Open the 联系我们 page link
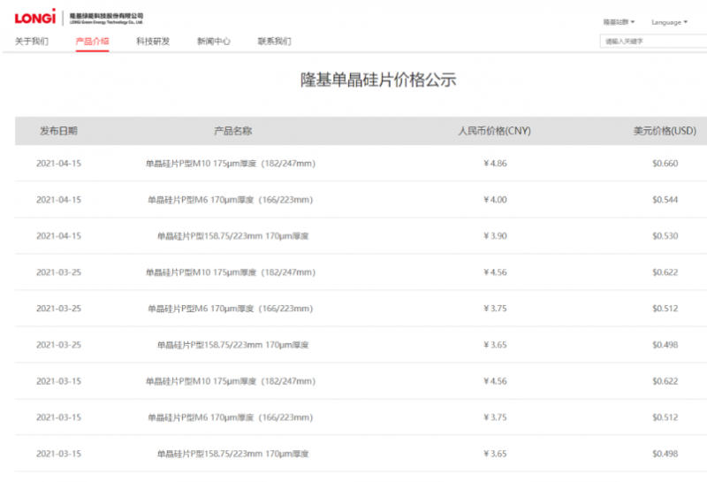 (274, 42)
